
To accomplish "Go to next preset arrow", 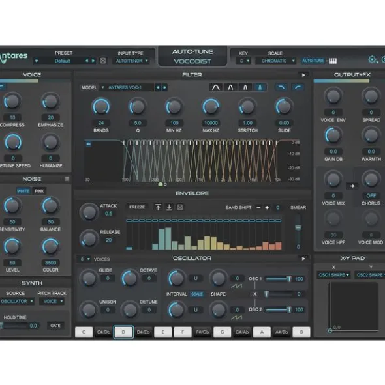I will (x=93, y=61).
